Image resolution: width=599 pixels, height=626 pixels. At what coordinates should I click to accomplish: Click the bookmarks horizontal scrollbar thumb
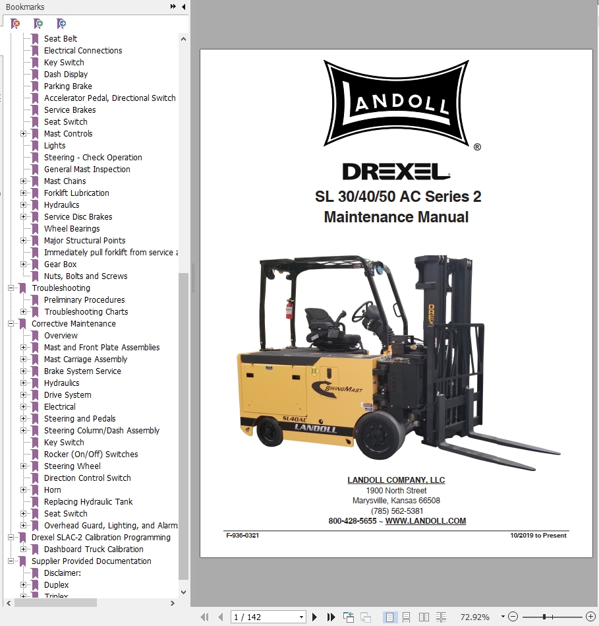[55, 603]
